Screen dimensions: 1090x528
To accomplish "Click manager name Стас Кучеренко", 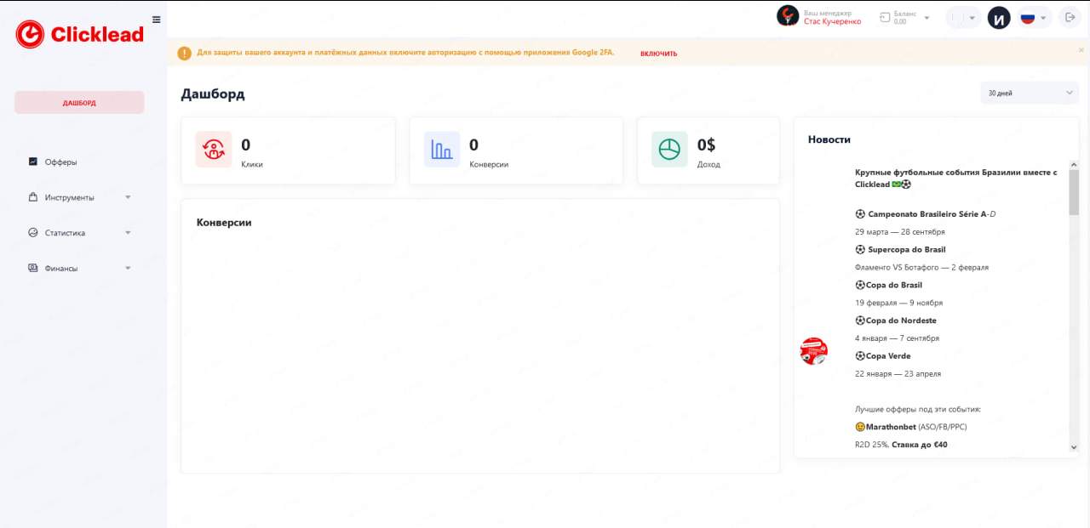I will 832,22.
